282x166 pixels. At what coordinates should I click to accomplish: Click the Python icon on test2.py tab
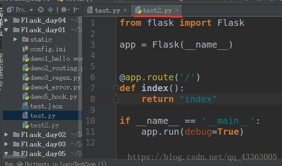point(139,10)
